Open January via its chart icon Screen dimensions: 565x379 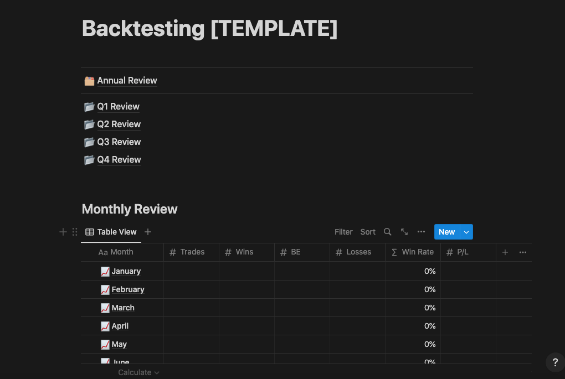105,271
